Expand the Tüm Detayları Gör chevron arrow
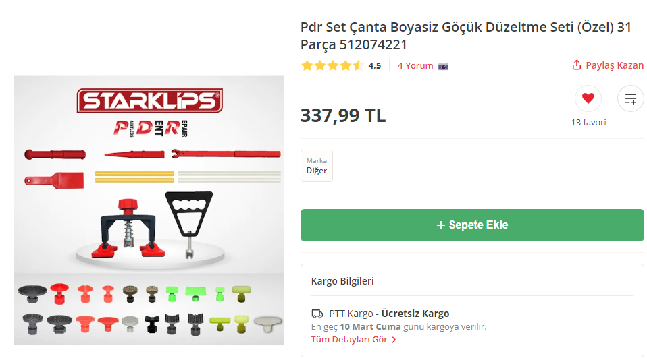This screenshot has height=358, width=647. [x=394, y=340]
